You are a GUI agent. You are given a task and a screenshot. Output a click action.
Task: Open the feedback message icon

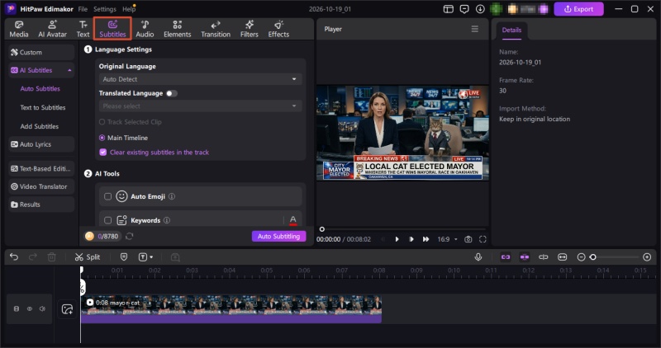point(464,9)
